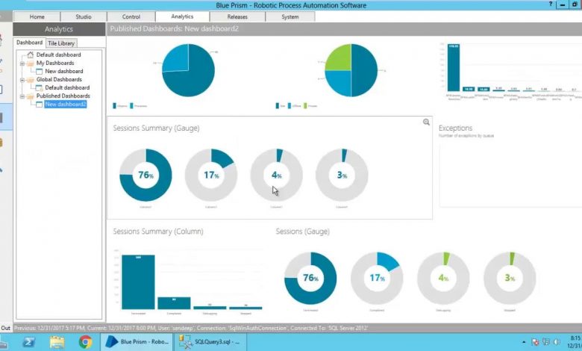This screenshot has width=582, height=351.
Task: Click the Sessions Summary (Column) tile title
Action: tap(158, 232)
